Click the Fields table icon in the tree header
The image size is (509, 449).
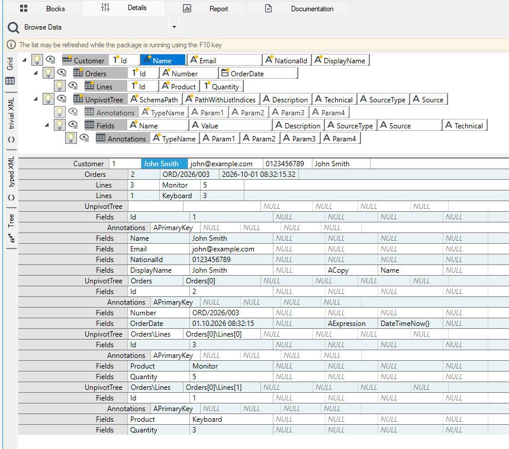click(89, 125)
